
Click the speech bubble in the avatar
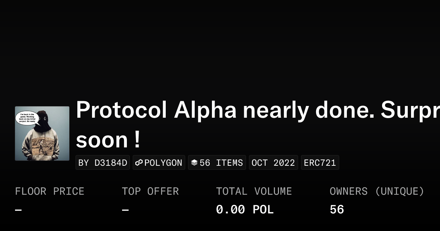(x=27, y=118)
